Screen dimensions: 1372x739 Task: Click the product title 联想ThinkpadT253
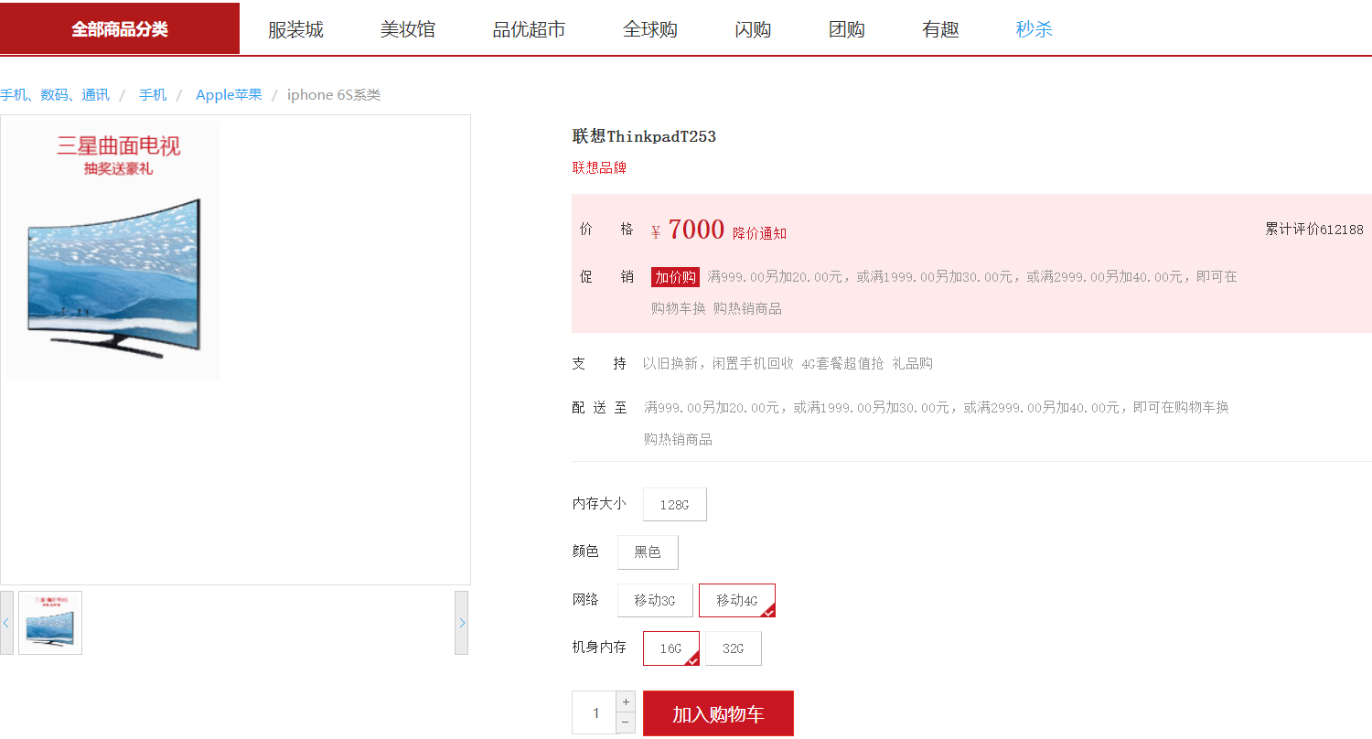coord(644,136)
